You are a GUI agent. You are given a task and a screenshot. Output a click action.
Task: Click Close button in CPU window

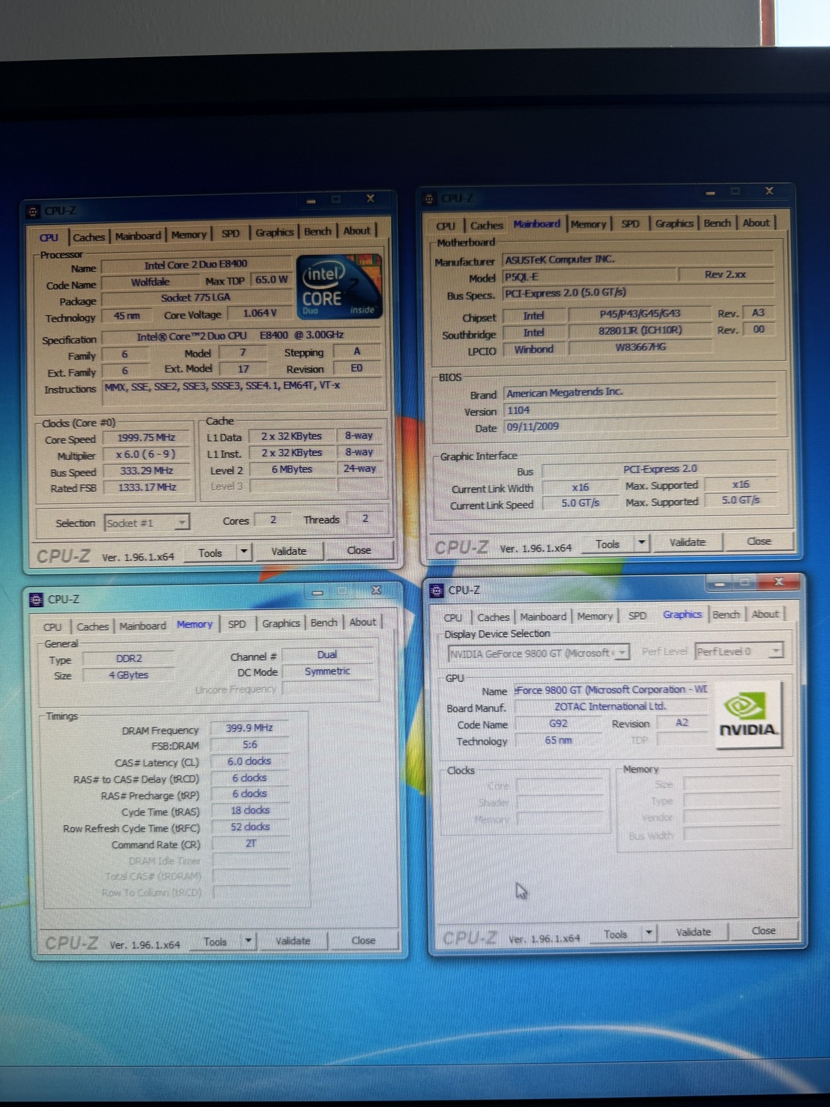(359, 550)
